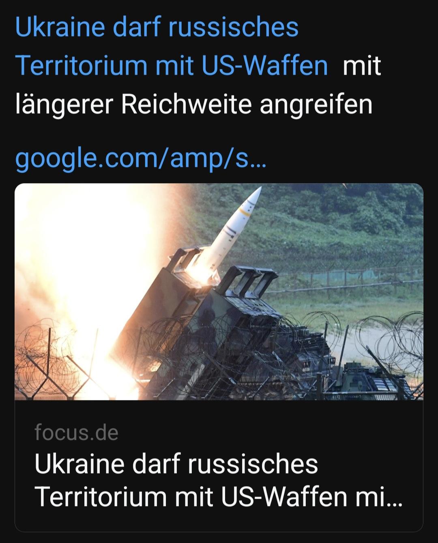The height and width of the screenshot is (543, 438).
Task: Open the blue 'Ukraine darf russisches' headline link
Action: [x=157, y=28]
